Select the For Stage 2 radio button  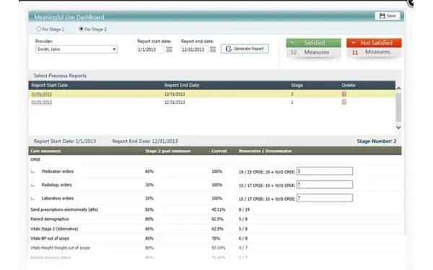click(81, 29)
